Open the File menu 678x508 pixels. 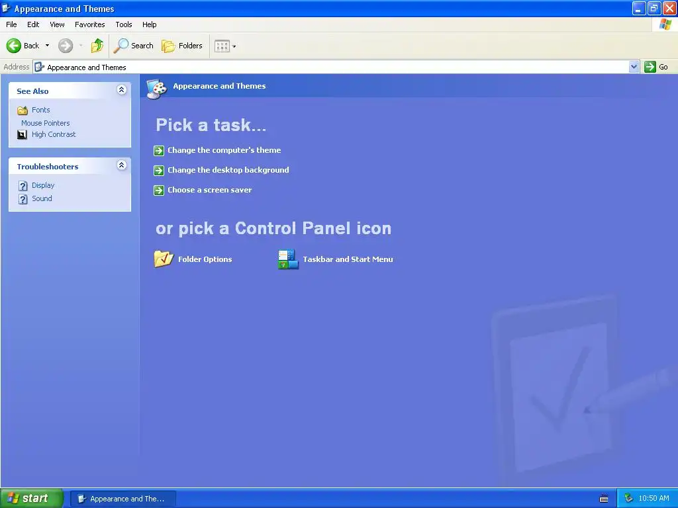tap(11, 24)
